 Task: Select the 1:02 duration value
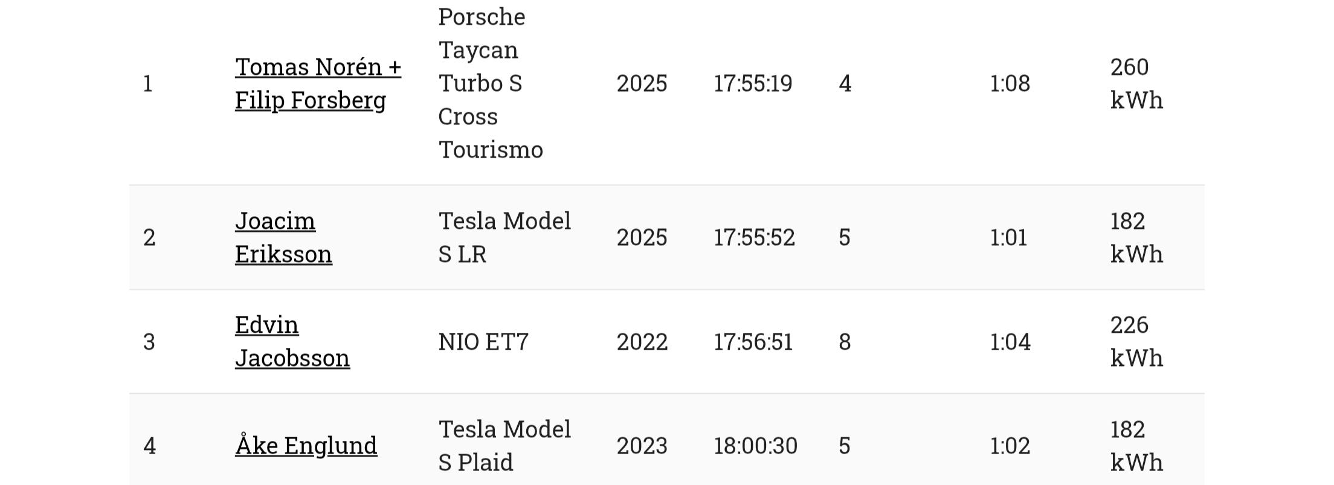pyautogui.click(x=1010, y=446)
